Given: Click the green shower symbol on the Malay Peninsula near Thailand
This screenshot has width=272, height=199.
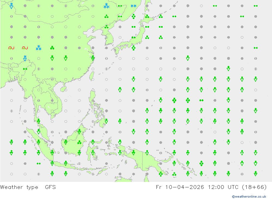Looking at the screenshot, I should click(x=39, y=121).
